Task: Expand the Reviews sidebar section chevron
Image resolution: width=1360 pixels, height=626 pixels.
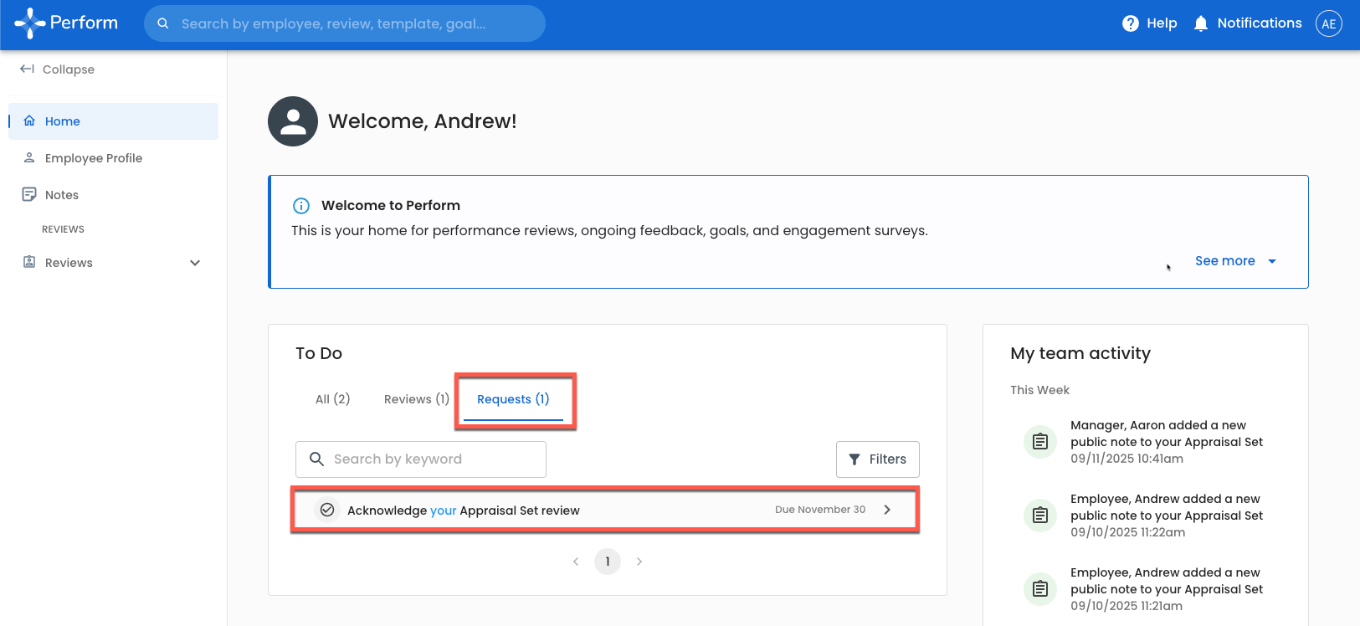Action: [x=195, y=263]
